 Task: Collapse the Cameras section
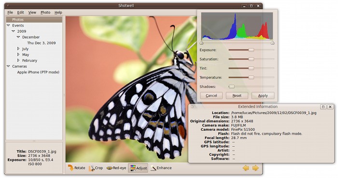coord(8,66)
